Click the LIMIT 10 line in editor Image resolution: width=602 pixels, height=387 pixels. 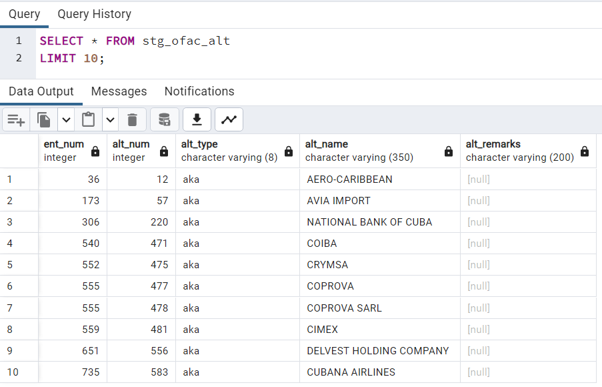click(x=72, y=59)
